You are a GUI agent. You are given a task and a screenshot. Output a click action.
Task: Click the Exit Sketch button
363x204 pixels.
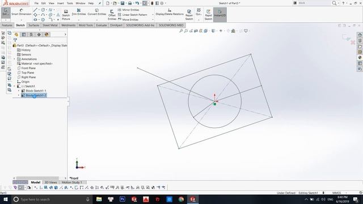(x=6, y=12)
